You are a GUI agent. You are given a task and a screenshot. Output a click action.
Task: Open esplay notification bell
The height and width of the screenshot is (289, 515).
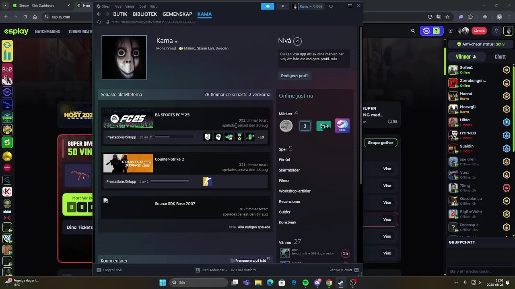tap(496, 31)
